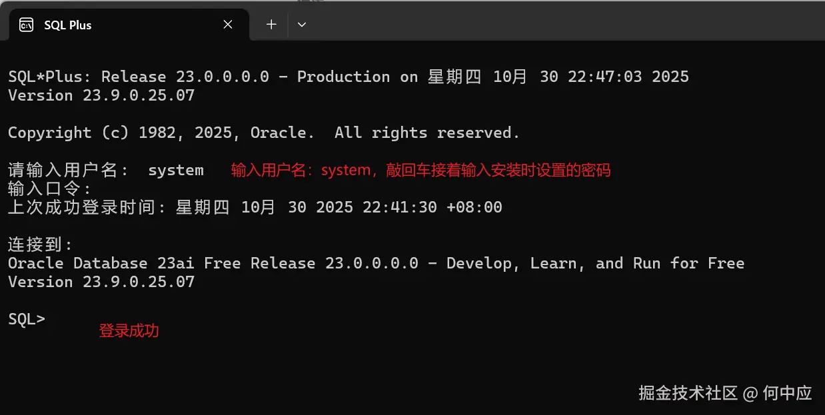Select the SQL Plus tab

pos(129,25)
